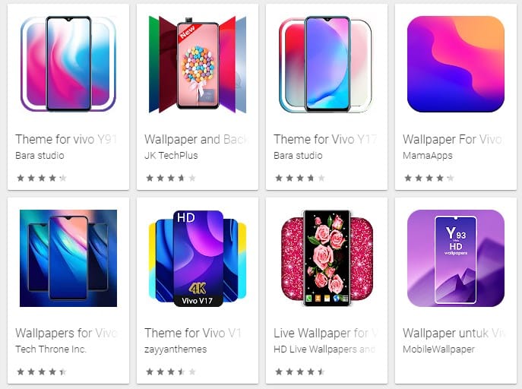Click the candy balloon wallpaper app icon

coord(198,64)
